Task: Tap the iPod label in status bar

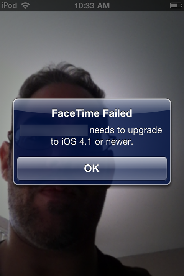Action: (x=10, y=5)
